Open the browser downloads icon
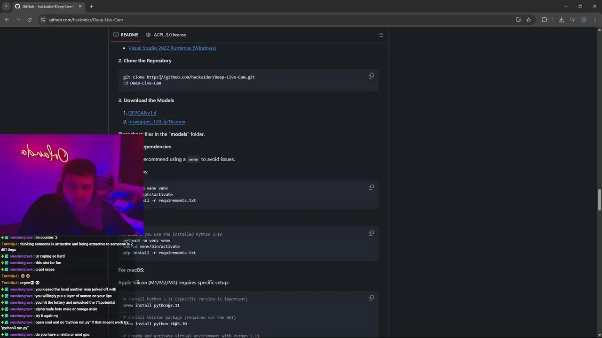 (x=561, y=20)
